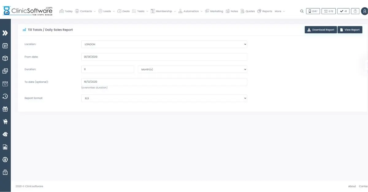
Task: Click the From date field showing 01/01/2020
Action: tap(164, 57)
